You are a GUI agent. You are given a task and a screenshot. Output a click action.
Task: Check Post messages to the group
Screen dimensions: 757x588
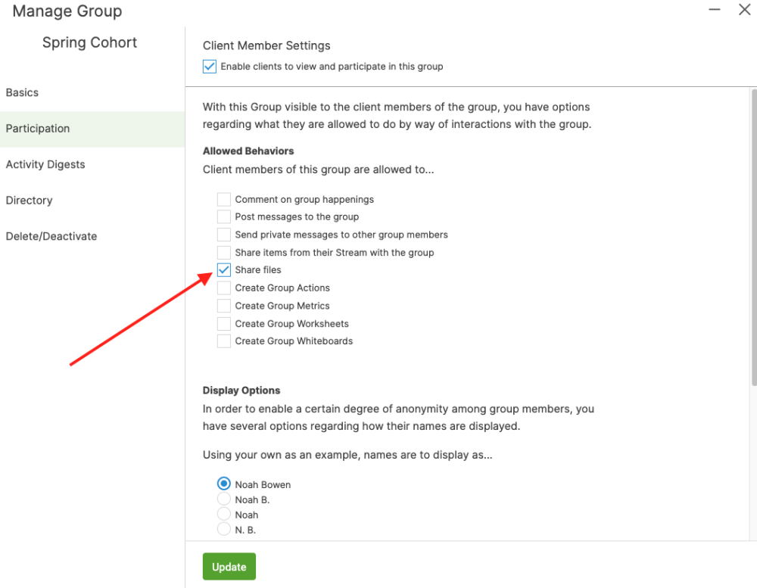(224, 217)
